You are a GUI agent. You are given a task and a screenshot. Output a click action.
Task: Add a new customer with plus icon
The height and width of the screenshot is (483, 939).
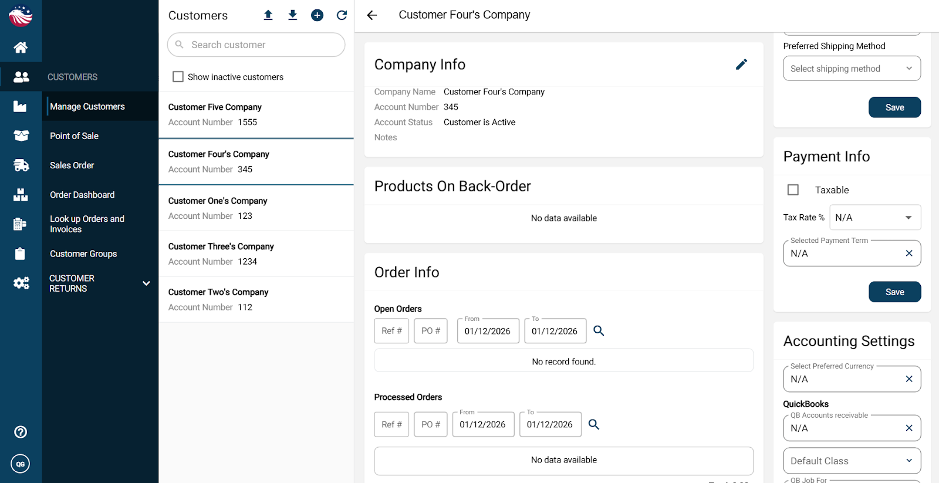coord(317,15)
